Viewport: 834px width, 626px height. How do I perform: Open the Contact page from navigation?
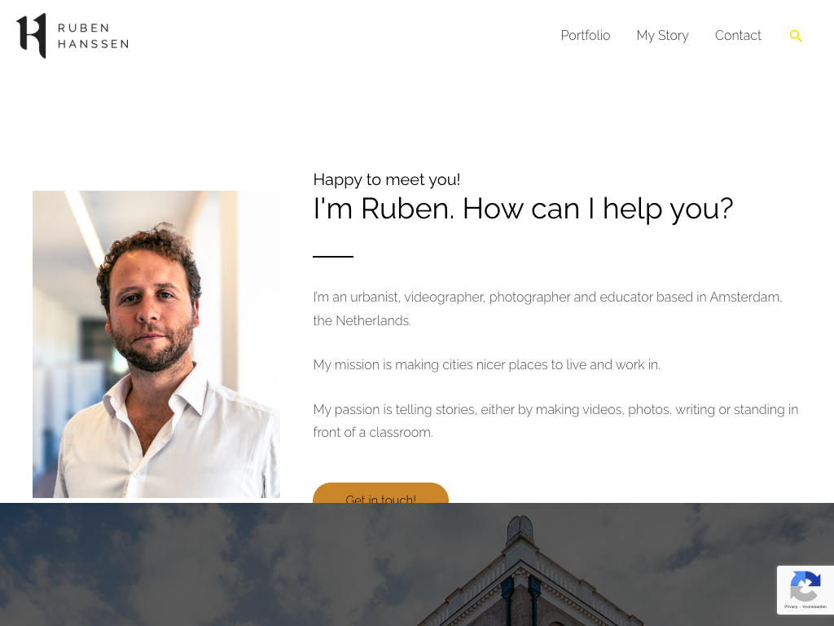pyautogui.click(x=738, y=36)
